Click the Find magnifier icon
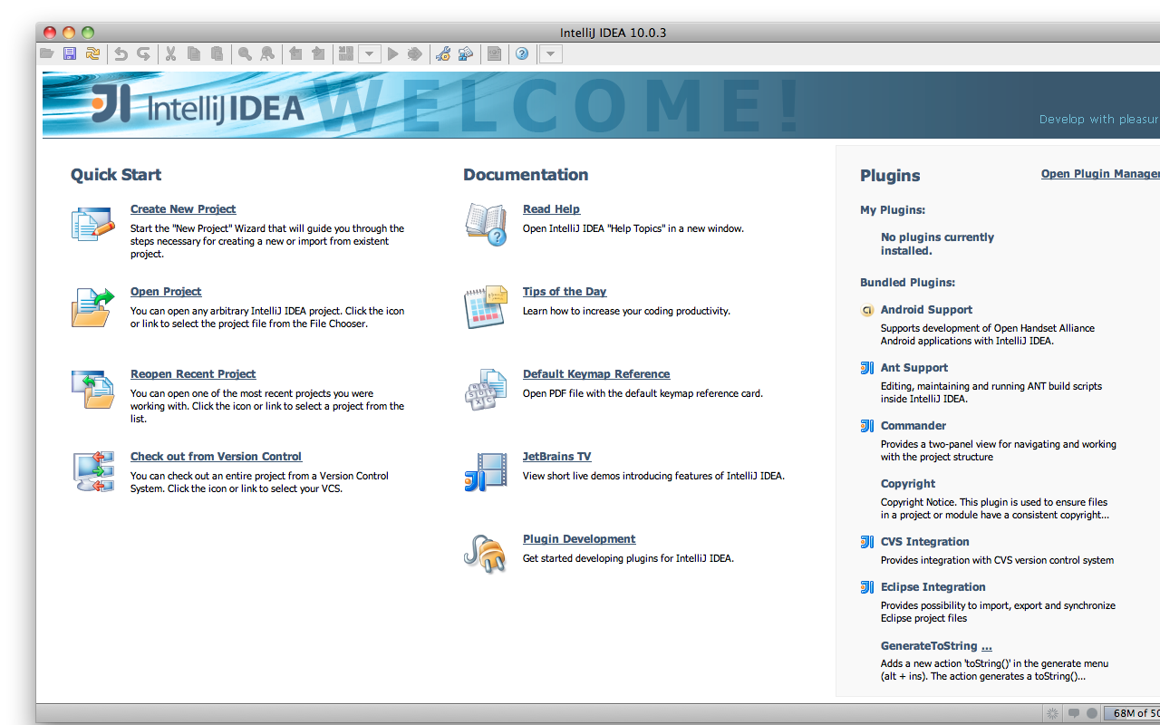Viewport: 1160px width, 725px height. [x=245, y=54]
